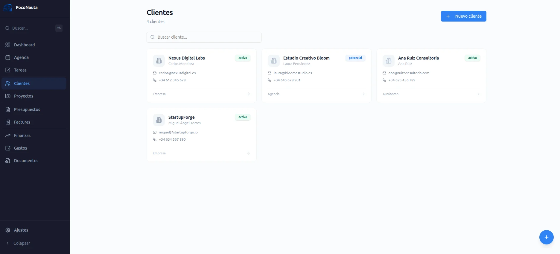560x254 pixels.
Task: Click the Nexus Digital Labs building icon
Action: [x=159, y=61]
